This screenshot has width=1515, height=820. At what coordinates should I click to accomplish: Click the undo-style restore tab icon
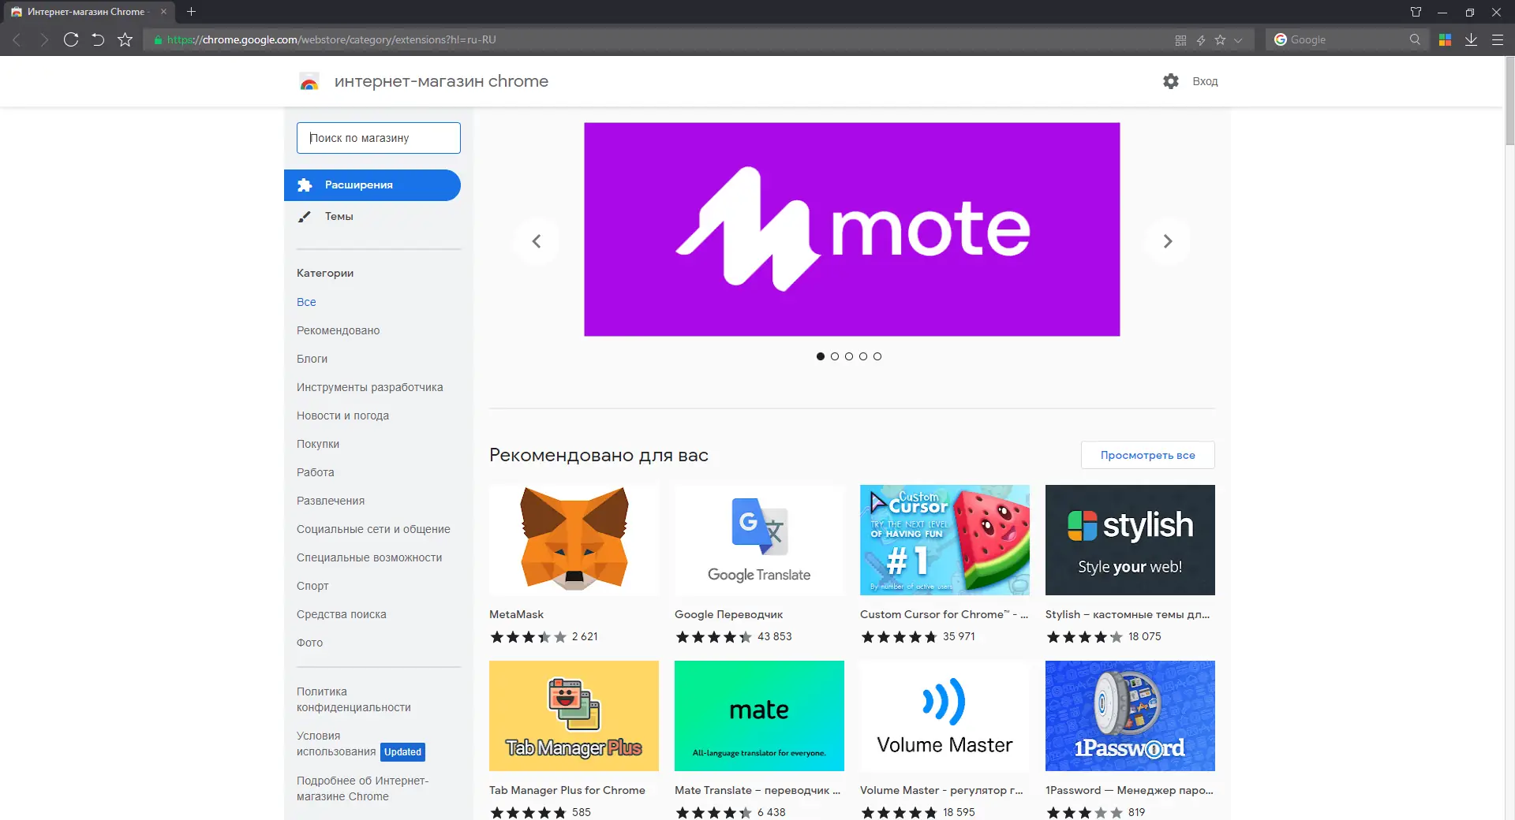point(98,39)
